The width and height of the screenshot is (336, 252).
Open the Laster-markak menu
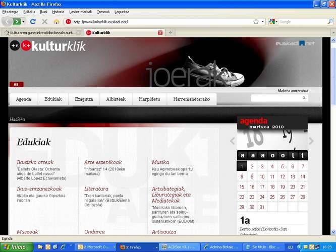click(81, 12)
